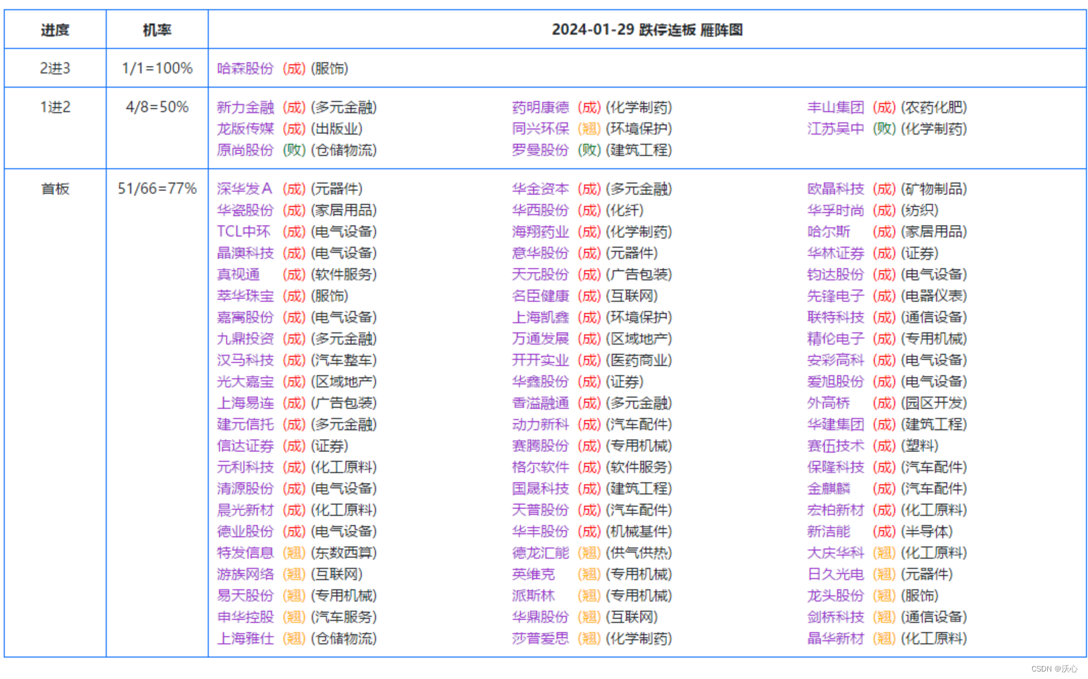Open the 华鼎股份 stock link
1088x679 pixels.
540,617
